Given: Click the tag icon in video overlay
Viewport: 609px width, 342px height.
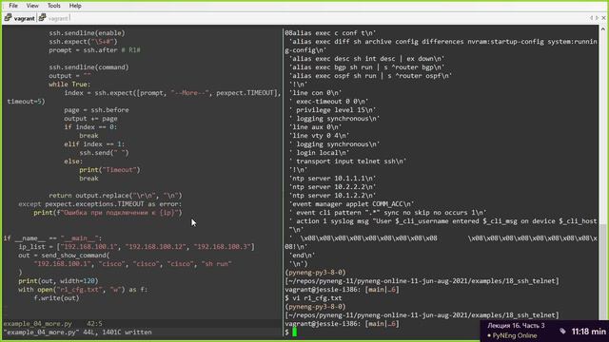Looking at the screenshot, I should tap(562, 331).
